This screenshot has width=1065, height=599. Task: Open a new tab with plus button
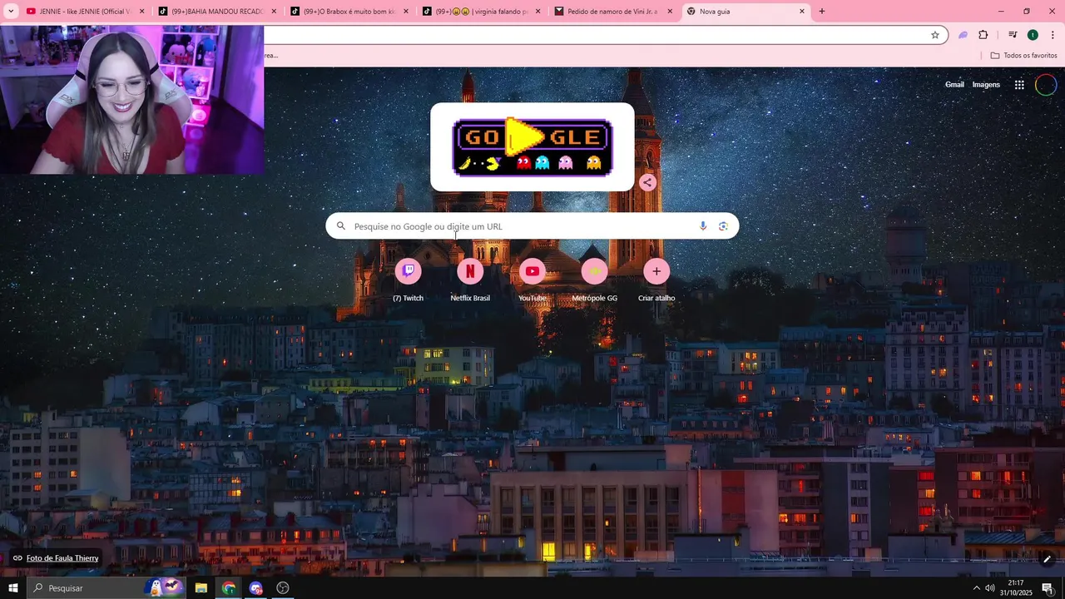click(x=822, y=12)
